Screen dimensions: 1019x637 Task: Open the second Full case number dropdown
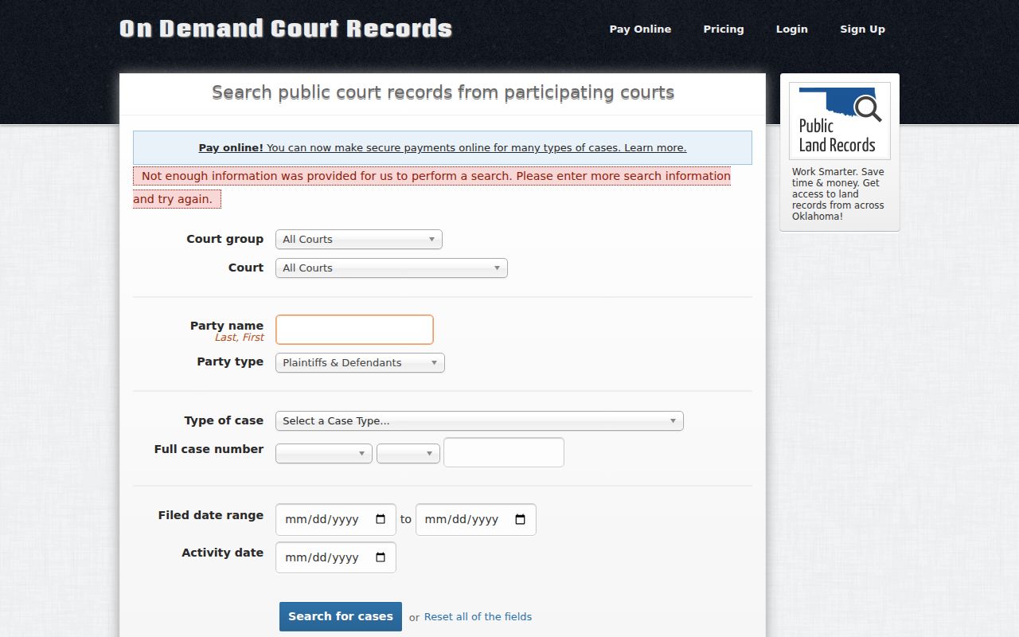coord(408,454)
